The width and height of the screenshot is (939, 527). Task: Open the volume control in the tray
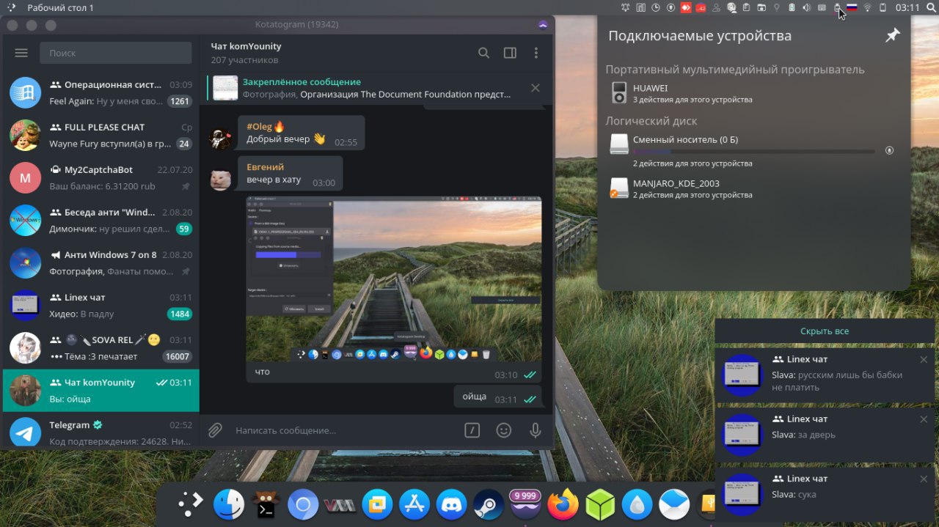point(806,7)
